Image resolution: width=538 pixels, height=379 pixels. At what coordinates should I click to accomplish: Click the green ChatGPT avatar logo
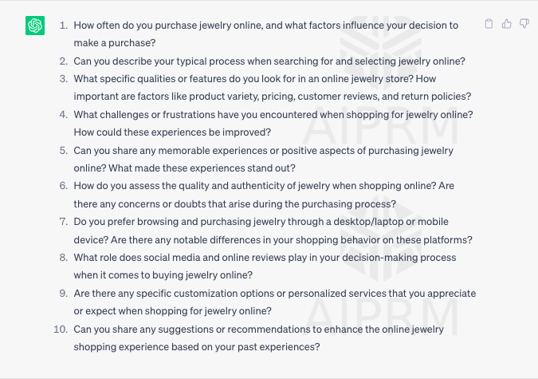[x=35, y=26]
